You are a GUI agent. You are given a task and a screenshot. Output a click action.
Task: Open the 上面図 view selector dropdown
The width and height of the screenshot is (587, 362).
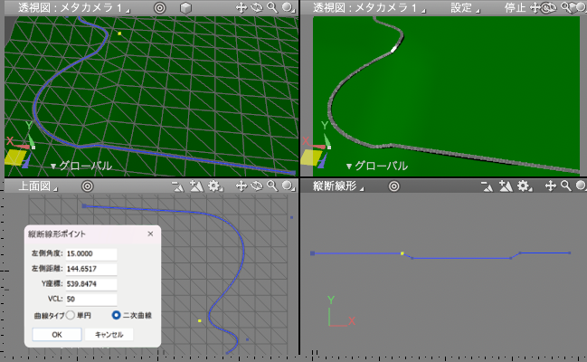click(38, 186)
